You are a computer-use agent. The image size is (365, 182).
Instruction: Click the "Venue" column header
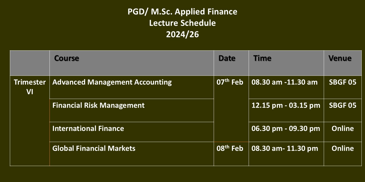click(x=340, y=58)
